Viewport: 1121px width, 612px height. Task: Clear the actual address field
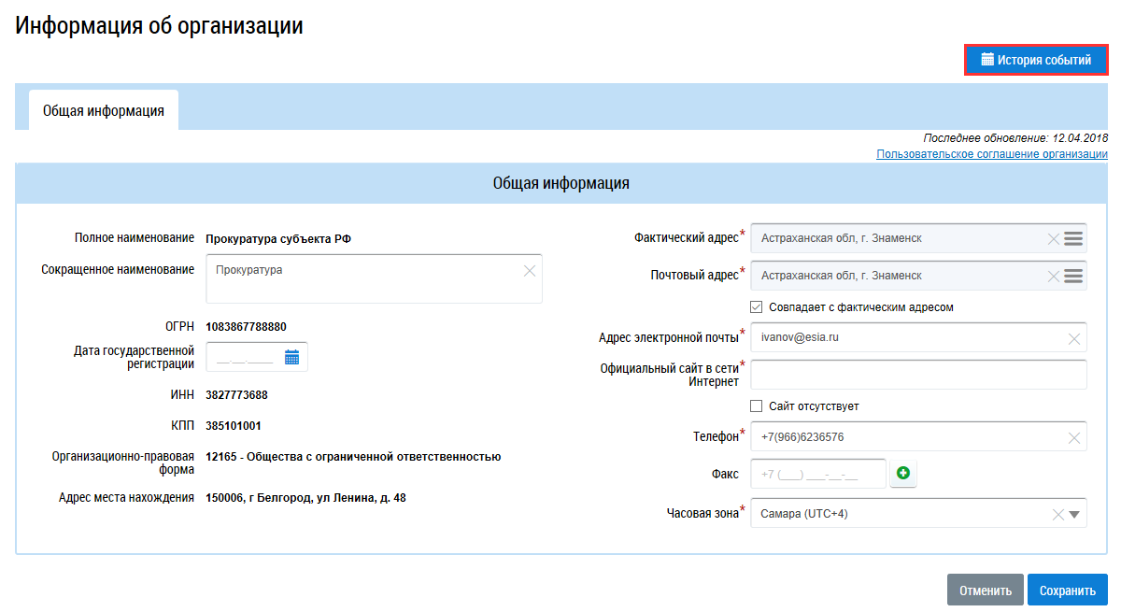point(1054,239)
